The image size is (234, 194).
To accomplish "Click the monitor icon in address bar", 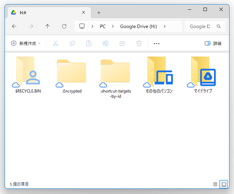I will tap(82, 26).
